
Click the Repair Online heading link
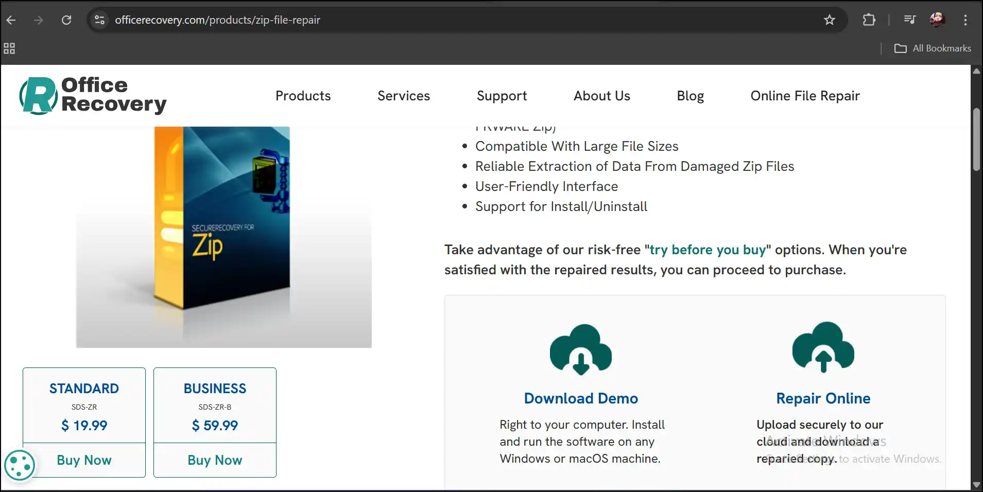[x=823, y=398]
